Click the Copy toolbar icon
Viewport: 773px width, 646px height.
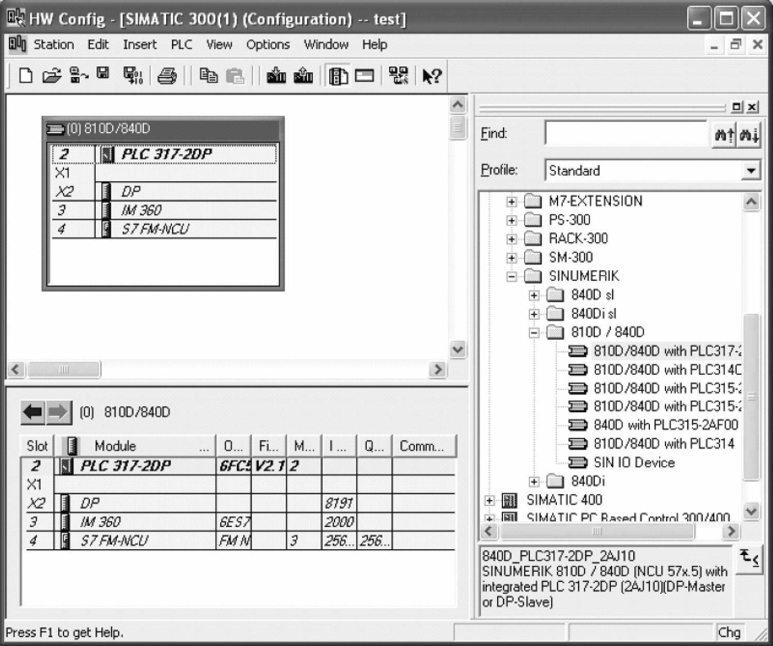[x=209, y=76]
